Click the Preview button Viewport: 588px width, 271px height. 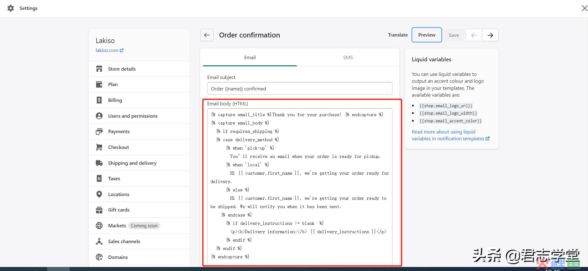(x=427, y=35)
